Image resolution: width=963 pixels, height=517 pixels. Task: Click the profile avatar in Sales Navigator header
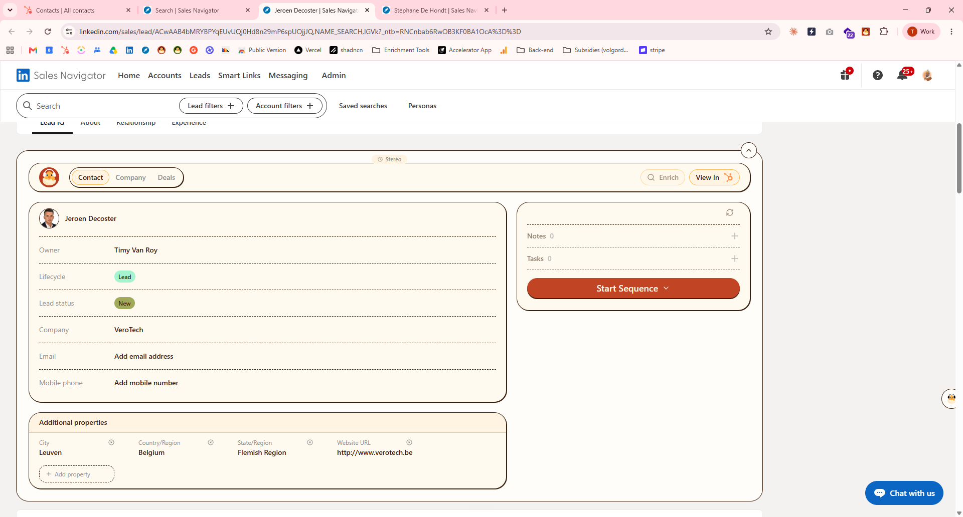927,75
